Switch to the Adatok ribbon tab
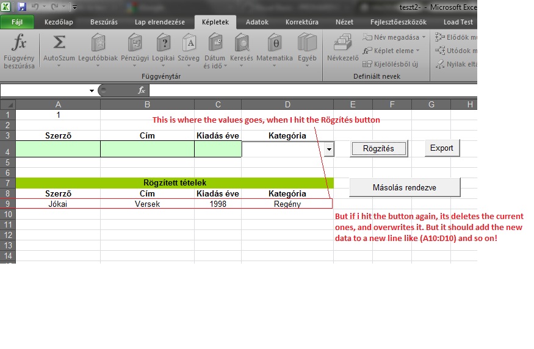The height and width of the screenshot is (349, 534). tap(257, 22)
